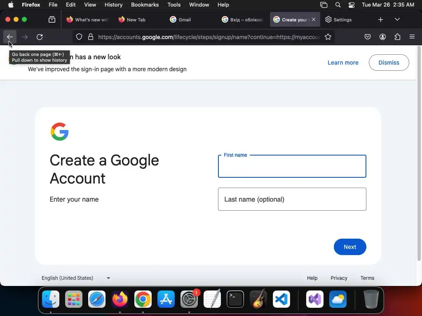Open the Firefox account icon

click(382, 37)
